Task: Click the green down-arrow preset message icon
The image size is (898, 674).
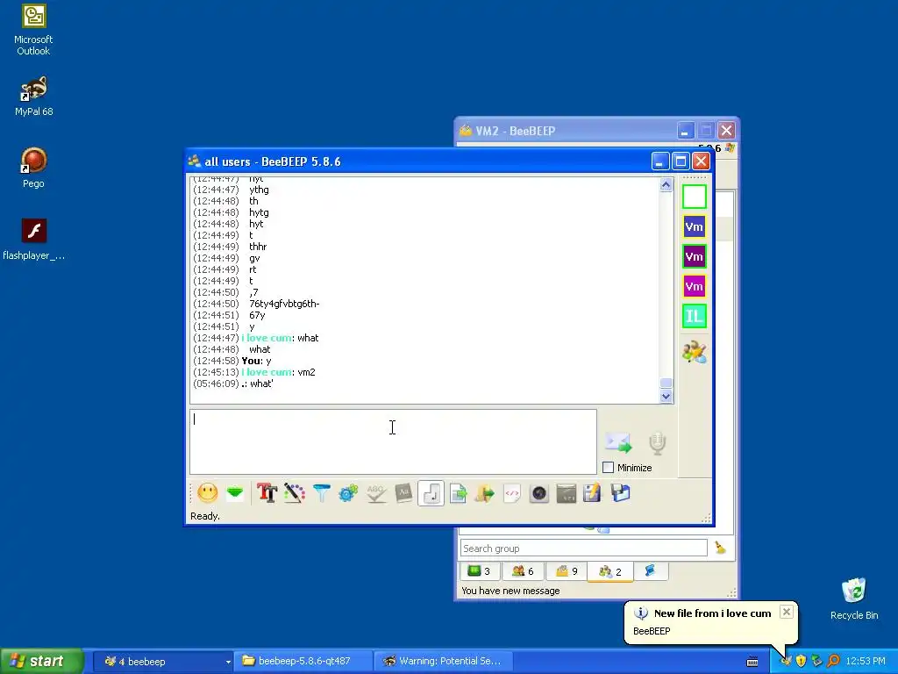Action: 235,493
